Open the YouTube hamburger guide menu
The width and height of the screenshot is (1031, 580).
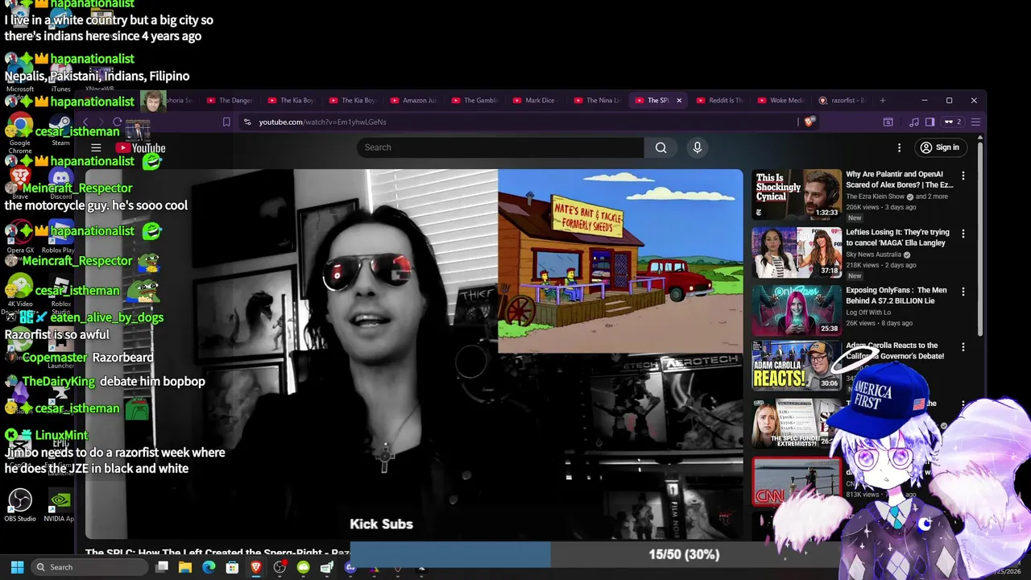[96, 147]
